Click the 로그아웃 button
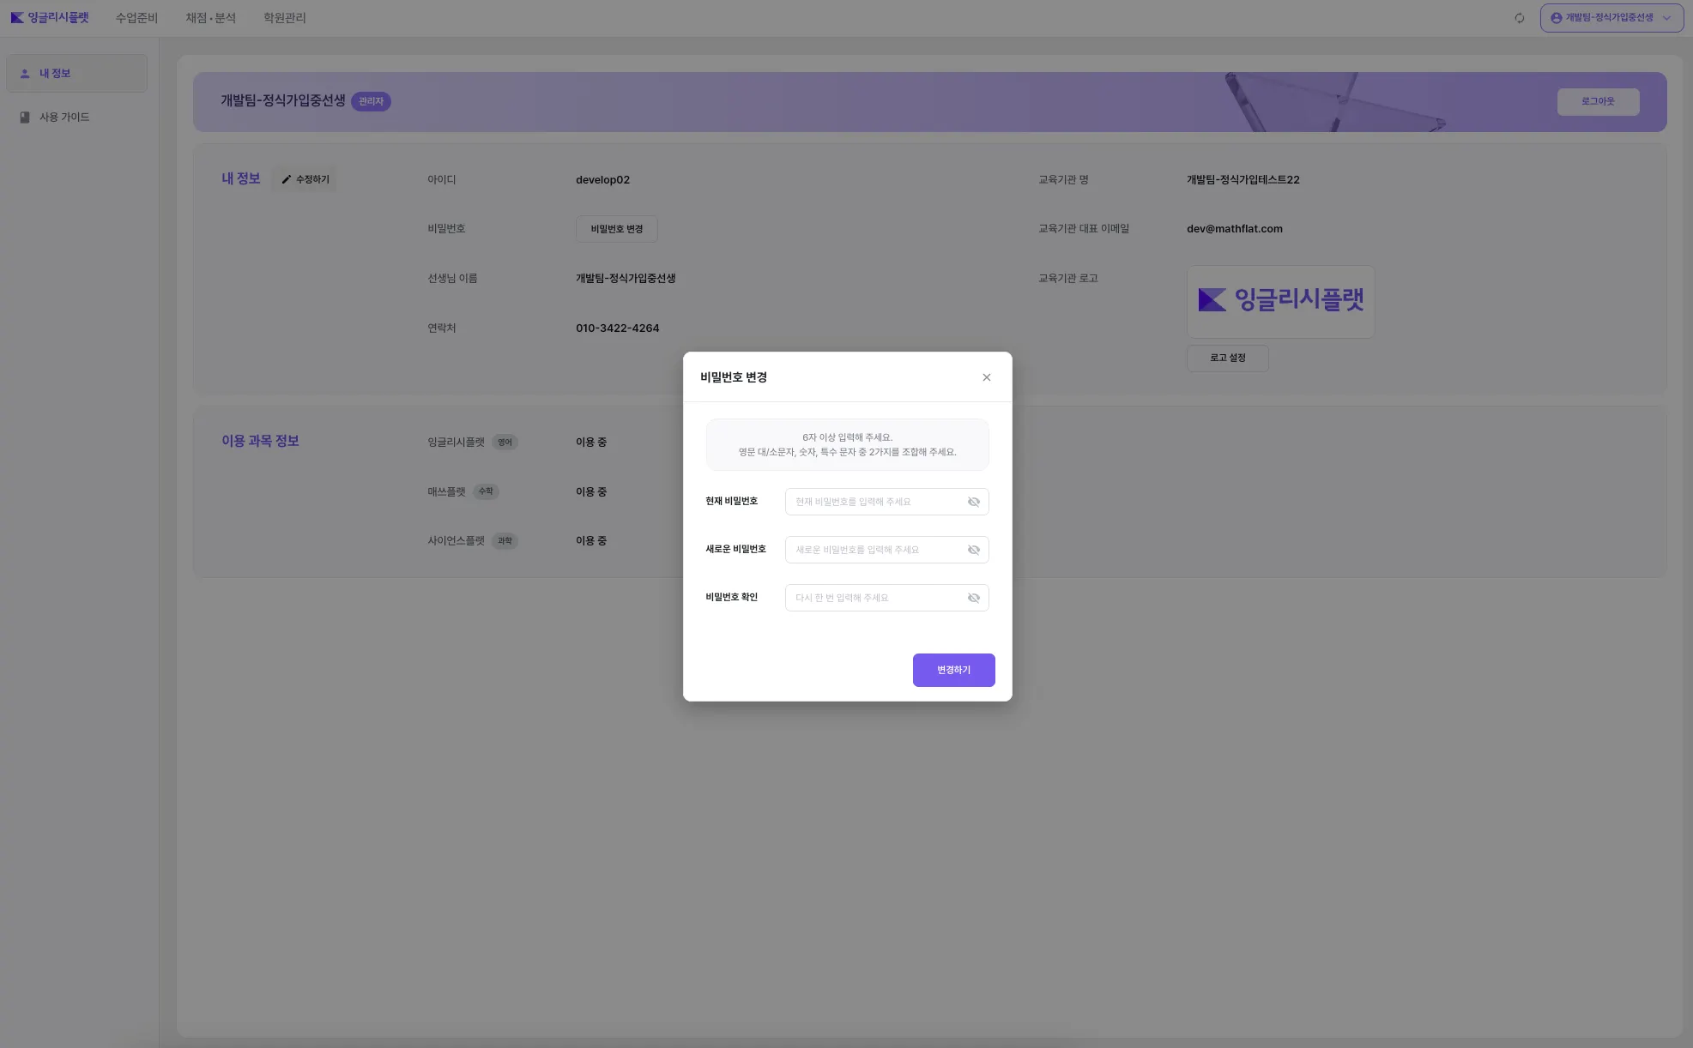Viewport: 1693px width, 1048px height. tap(1598, 101)
